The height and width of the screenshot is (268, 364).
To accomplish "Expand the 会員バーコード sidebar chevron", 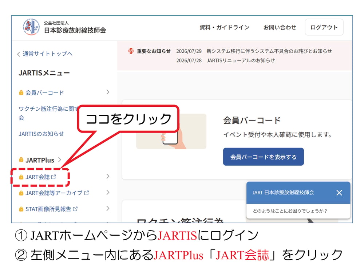I will (x=108, y=92).
